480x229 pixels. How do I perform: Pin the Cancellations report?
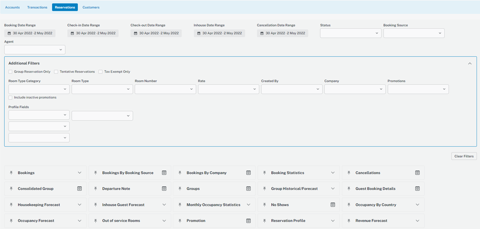pos(349,173)
